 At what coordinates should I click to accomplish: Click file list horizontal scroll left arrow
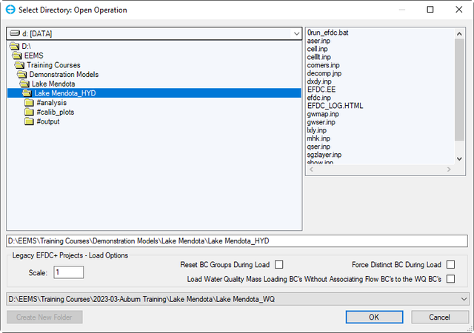point(311,169)
